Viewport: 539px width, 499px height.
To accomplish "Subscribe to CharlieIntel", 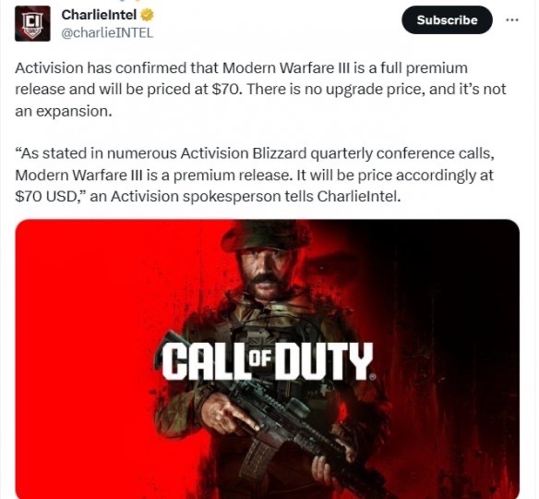I will point(447,20).
